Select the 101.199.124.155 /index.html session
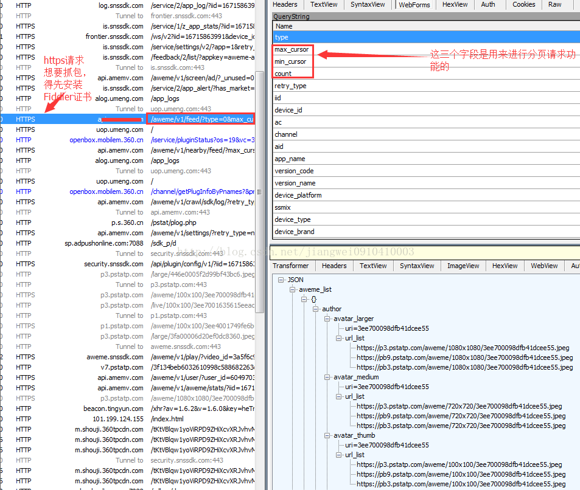Viewport: 580px width, 490px height. pos(127,419)
